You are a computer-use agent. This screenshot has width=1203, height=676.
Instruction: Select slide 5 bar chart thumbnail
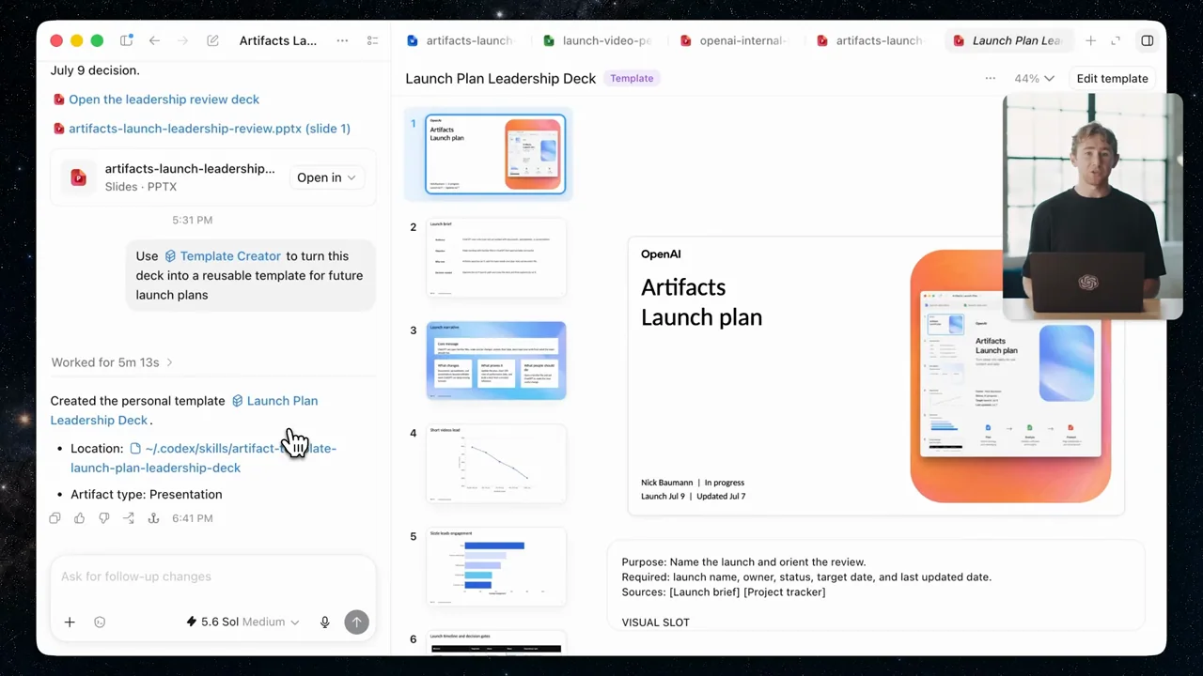tap(496, 567)
